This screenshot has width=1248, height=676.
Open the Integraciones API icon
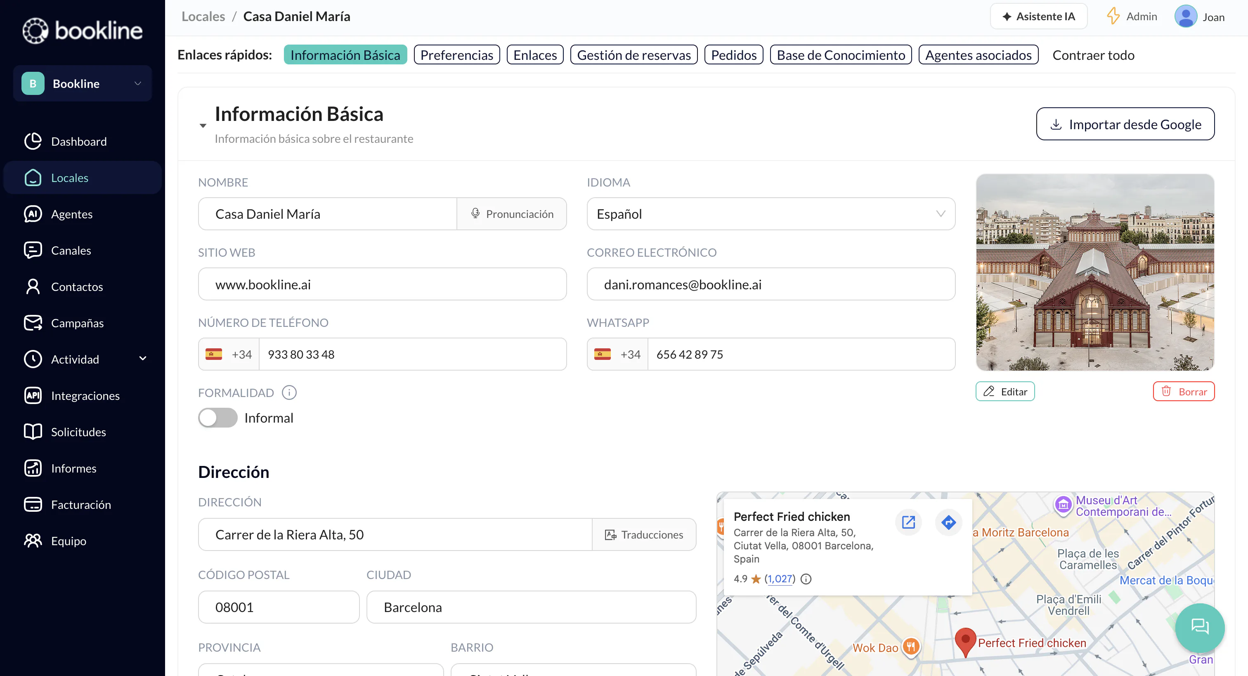[33, 395]
